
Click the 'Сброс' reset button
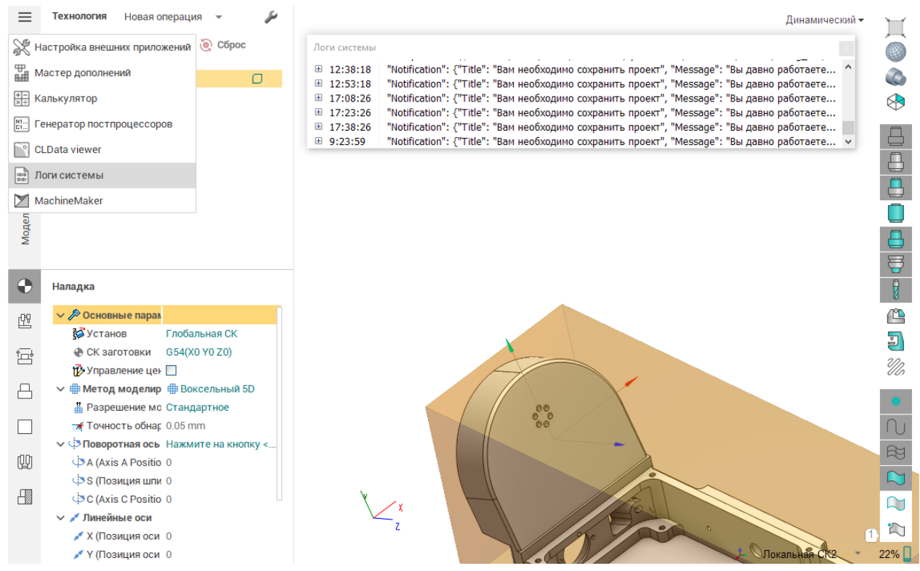point(223,45)
